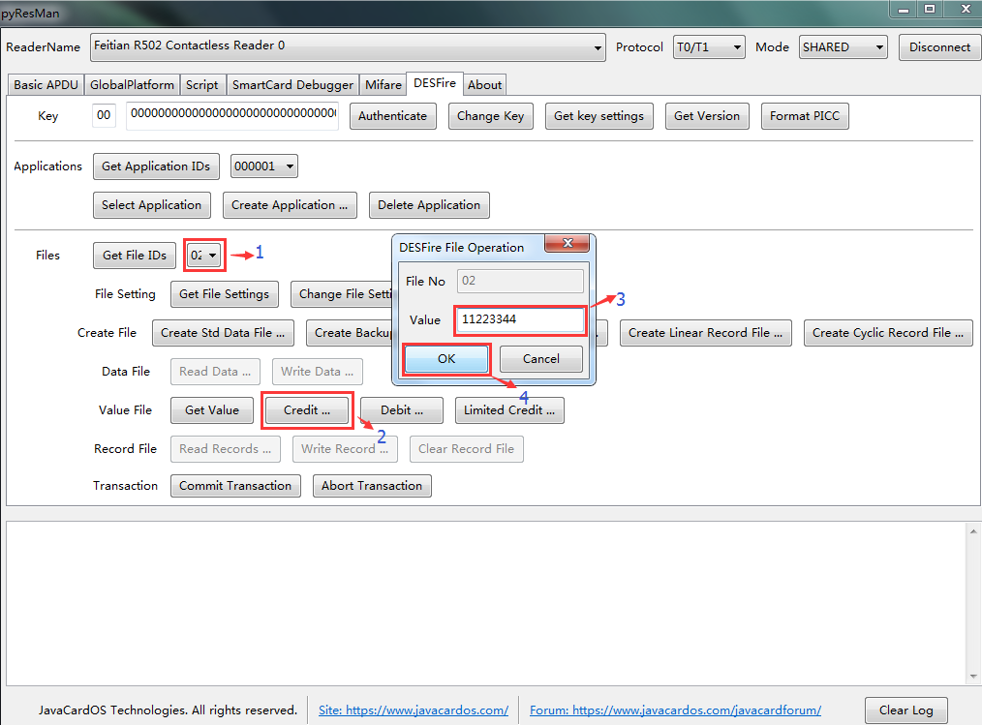Click inside the empty log output area
The width and height of the screenshot is (982, 725).
[x=486, y=603]
